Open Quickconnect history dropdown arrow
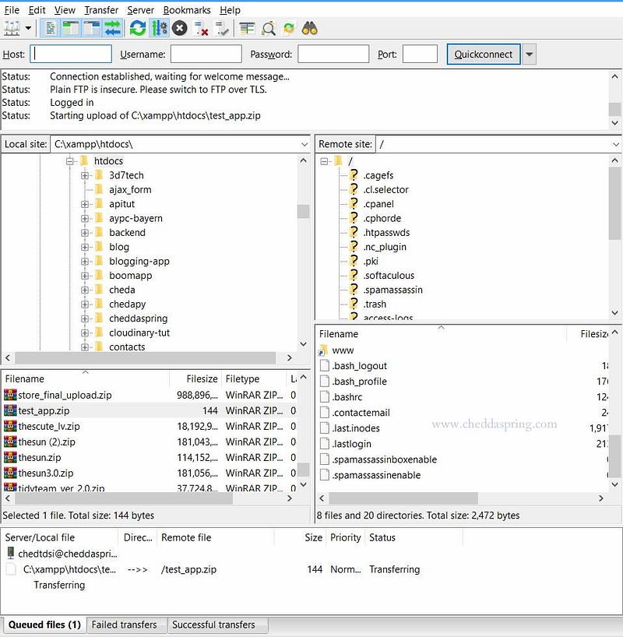Image resolution: width=623 pixels, height=637 pixels. 529,54
